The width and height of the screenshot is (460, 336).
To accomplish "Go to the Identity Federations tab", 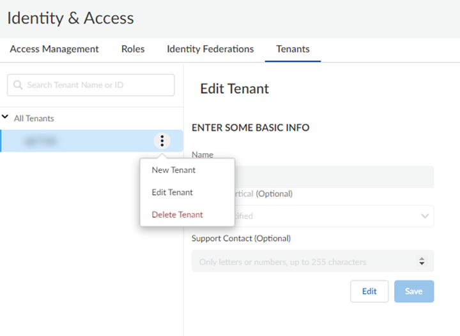I will click(x=210, y=49).
